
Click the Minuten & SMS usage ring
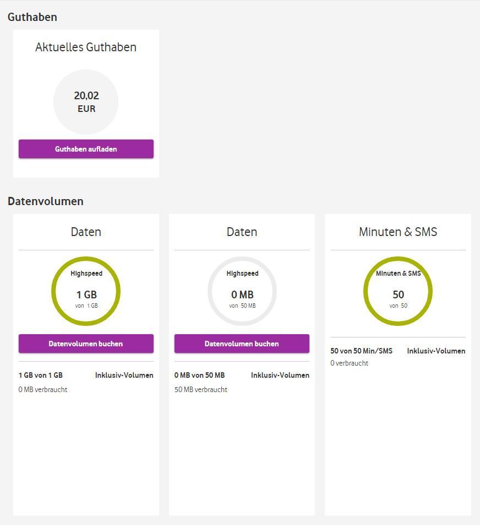click(x=398, y=291)
